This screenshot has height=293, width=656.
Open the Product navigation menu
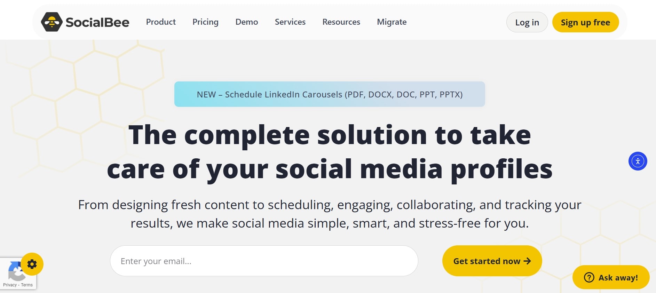[x=161, y=22]
